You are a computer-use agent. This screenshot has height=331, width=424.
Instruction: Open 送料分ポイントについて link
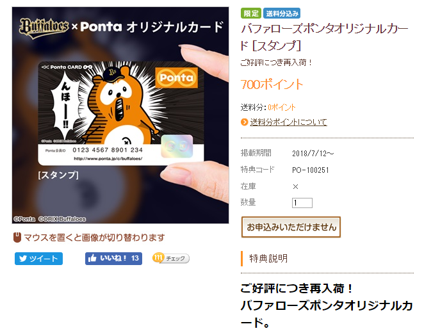point(288,122)
